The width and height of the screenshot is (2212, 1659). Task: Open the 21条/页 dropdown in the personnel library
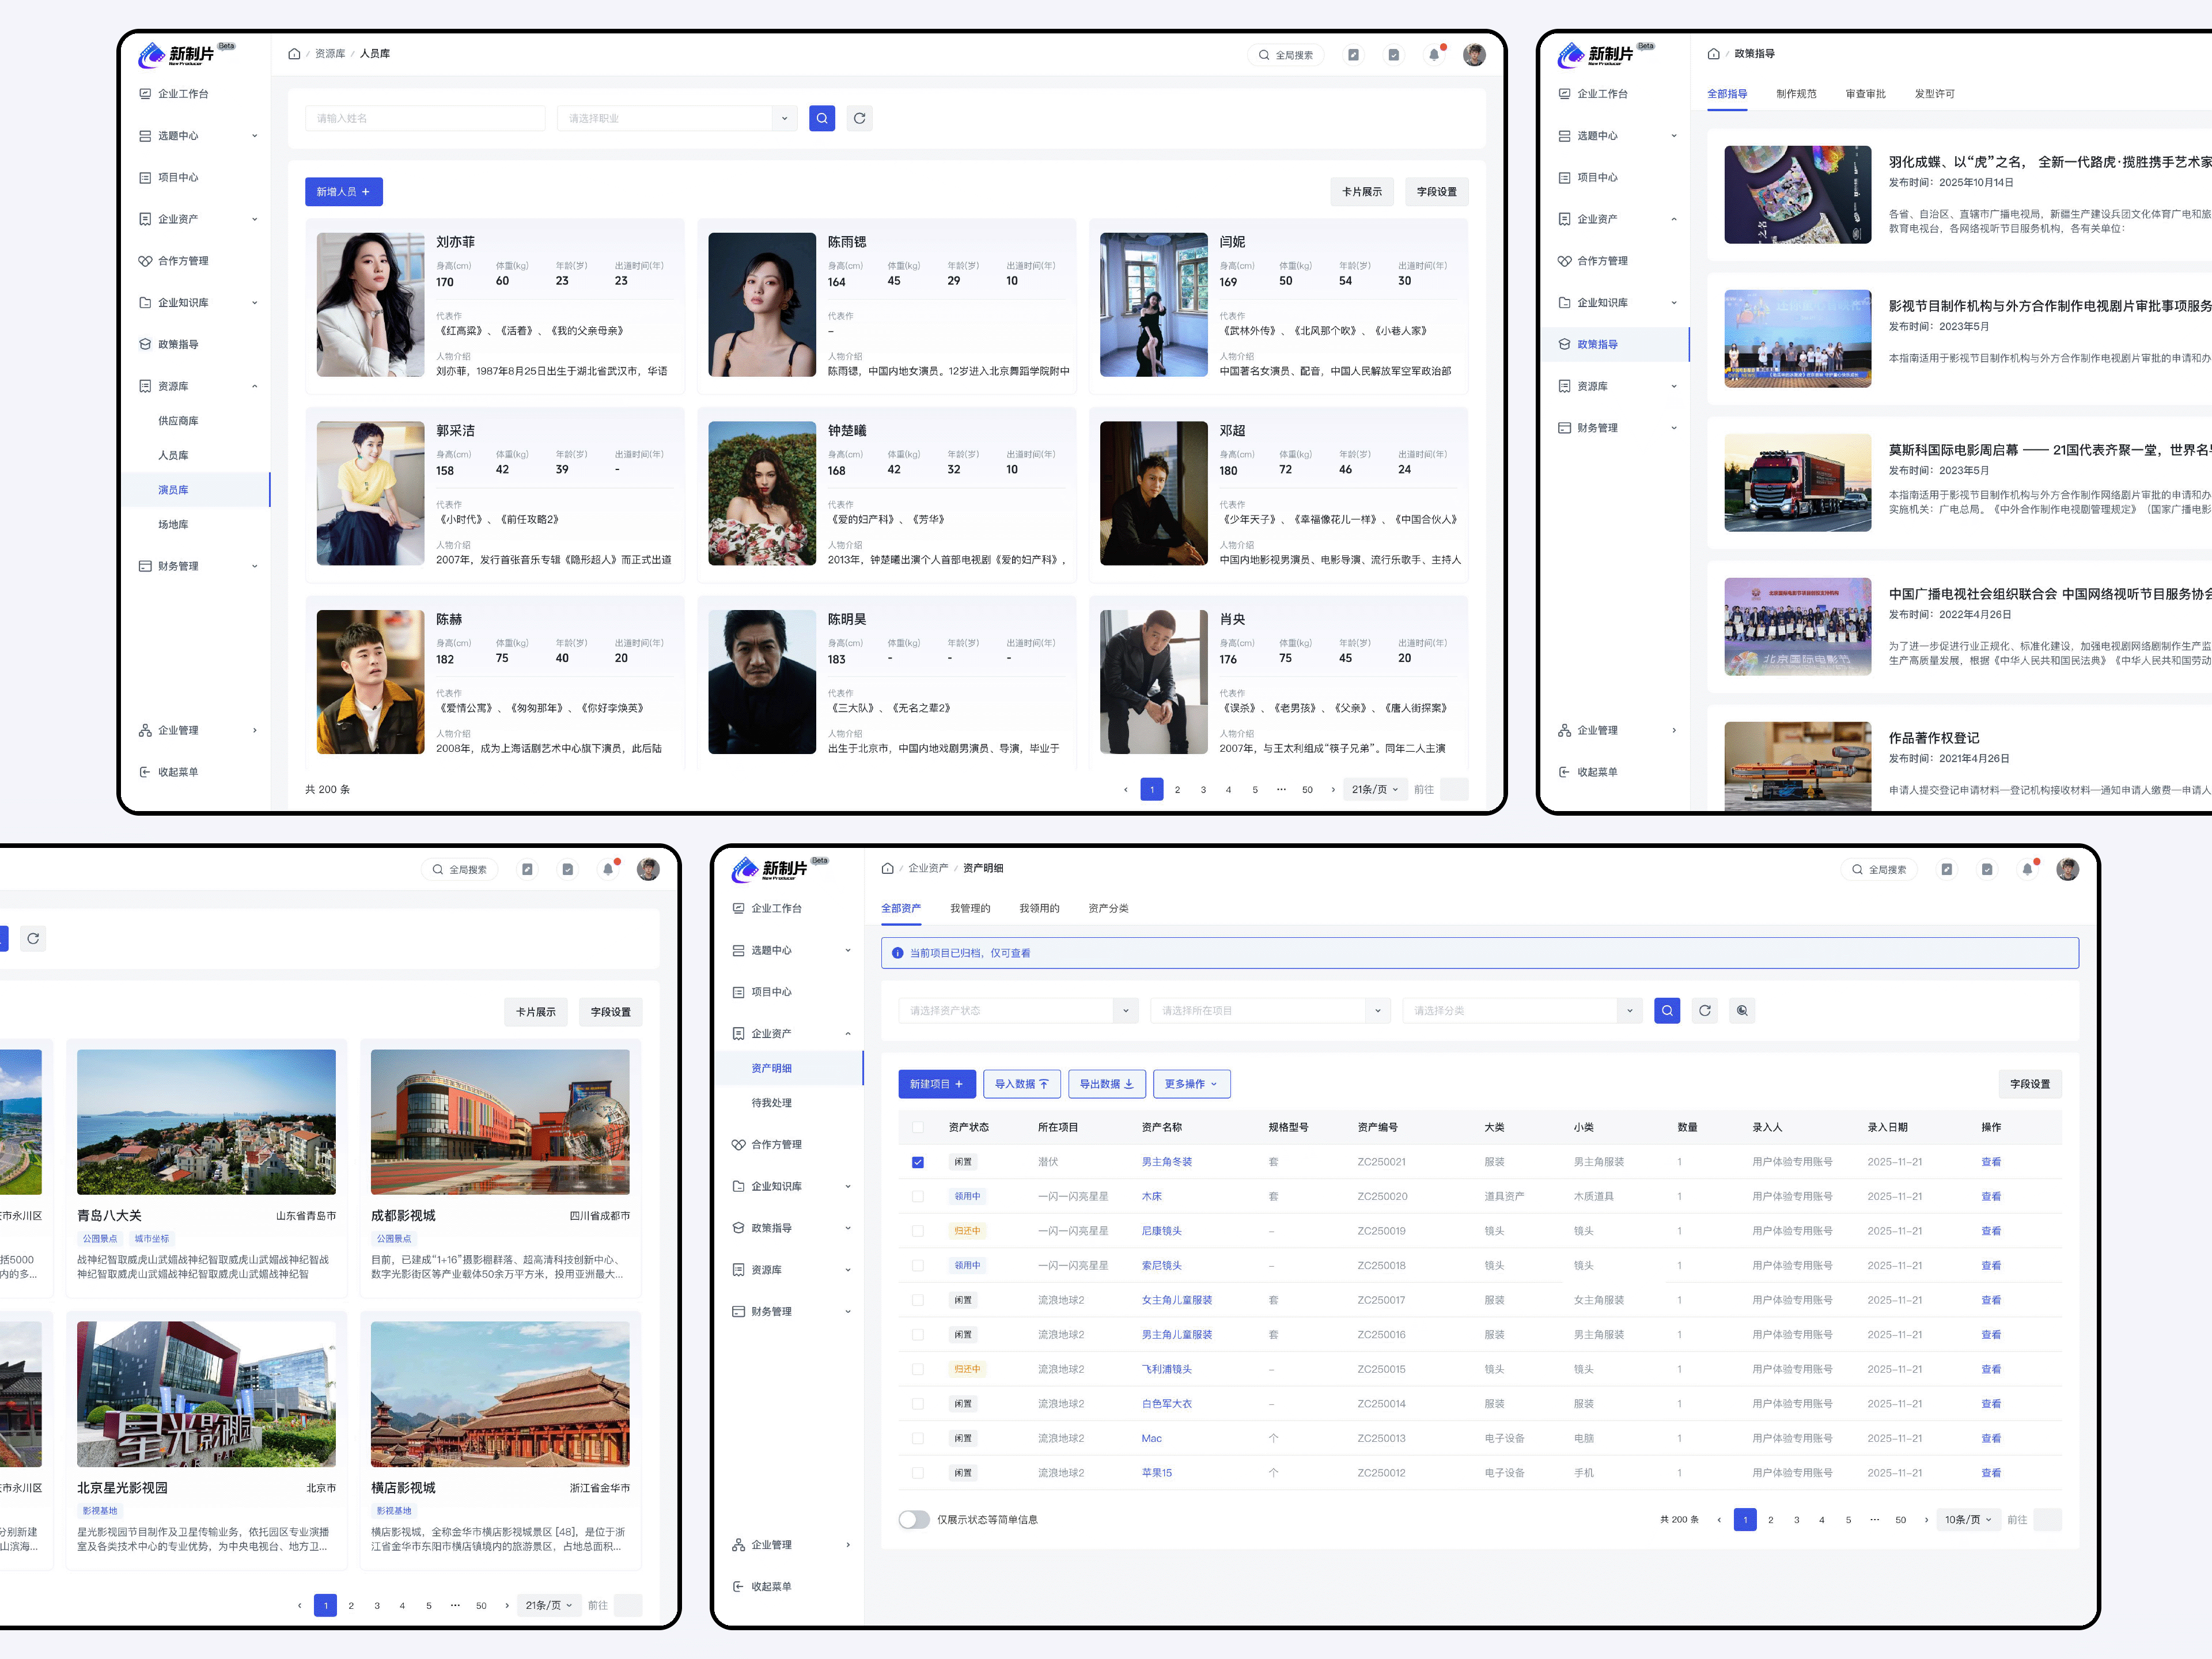1375,789
